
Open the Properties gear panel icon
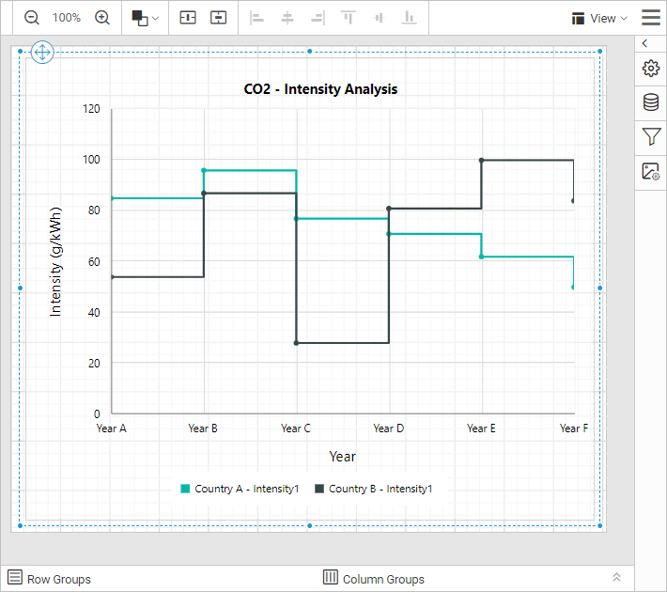point(650,69)
